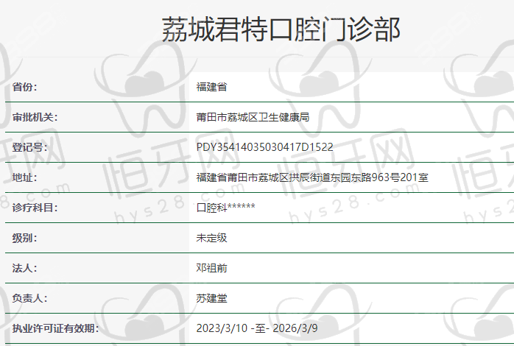The width and height of the screenshot is (514, 346).
Task: Select the 级别 label
Action: (x=24, y=238)
